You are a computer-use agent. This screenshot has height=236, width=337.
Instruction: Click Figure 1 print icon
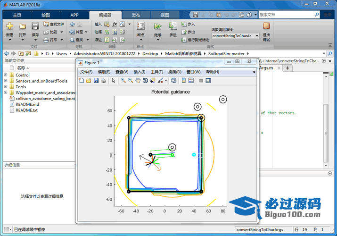click(103, 81)
